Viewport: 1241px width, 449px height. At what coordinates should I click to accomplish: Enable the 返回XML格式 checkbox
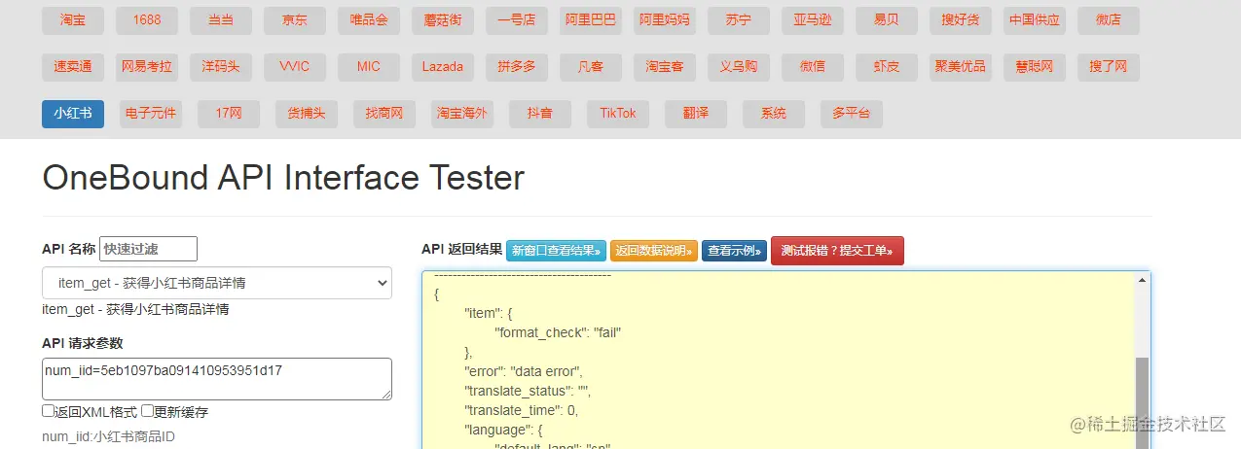pyautogui.click(x=48, y=411)
